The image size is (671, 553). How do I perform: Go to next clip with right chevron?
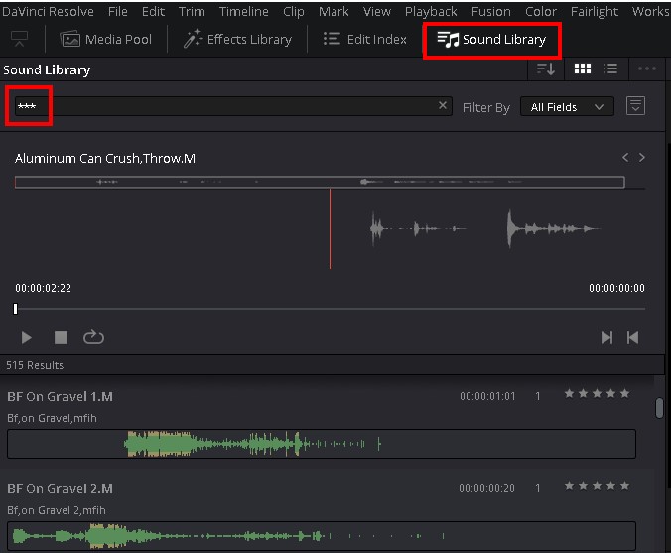(x=642, y=158)
